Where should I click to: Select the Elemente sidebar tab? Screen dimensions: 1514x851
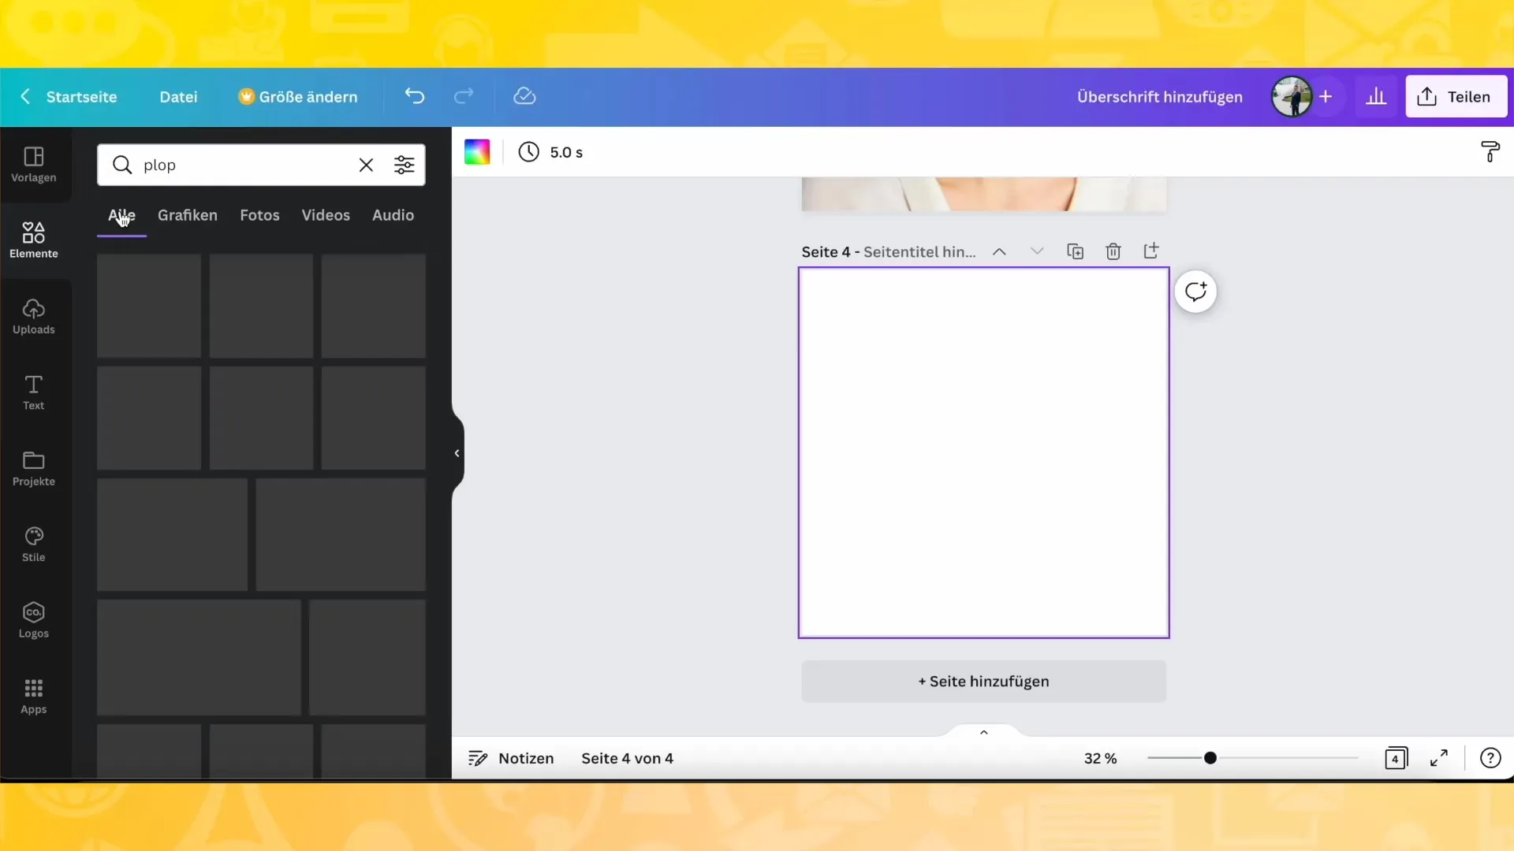(34, 240)
